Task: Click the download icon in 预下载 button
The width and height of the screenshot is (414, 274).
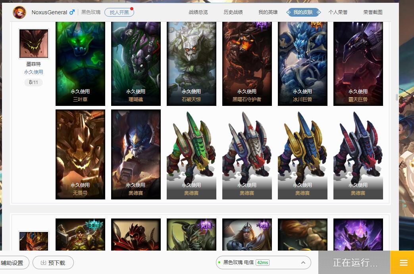Action: pos(43,263)
